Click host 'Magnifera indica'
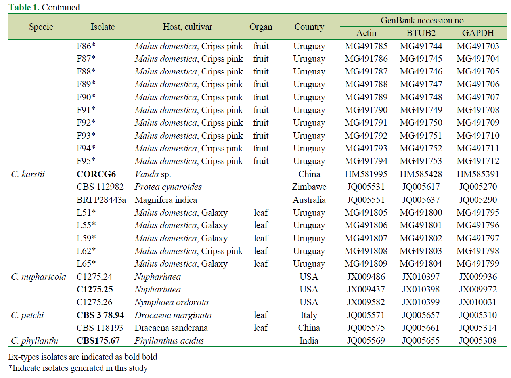This screenshot has width=511, height=378. pyautogui.click(x=166, y=200)
